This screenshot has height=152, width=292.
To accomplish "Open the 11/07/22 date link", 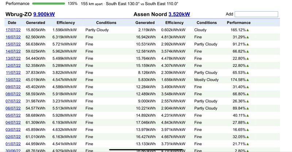I will coord(13,73).
